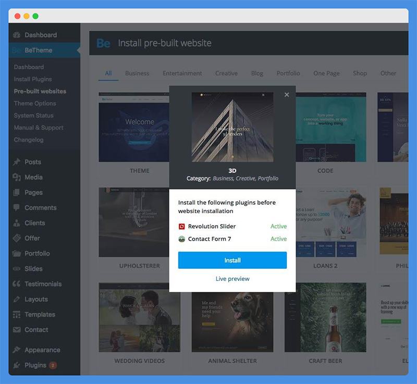Open the Creative category tab
This screenshot has width=417, height=384.
click(227, 73)
